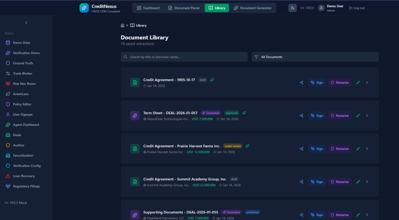Click '78 saved extractions' text
399x220 pixels.
[x=138, y=44]
